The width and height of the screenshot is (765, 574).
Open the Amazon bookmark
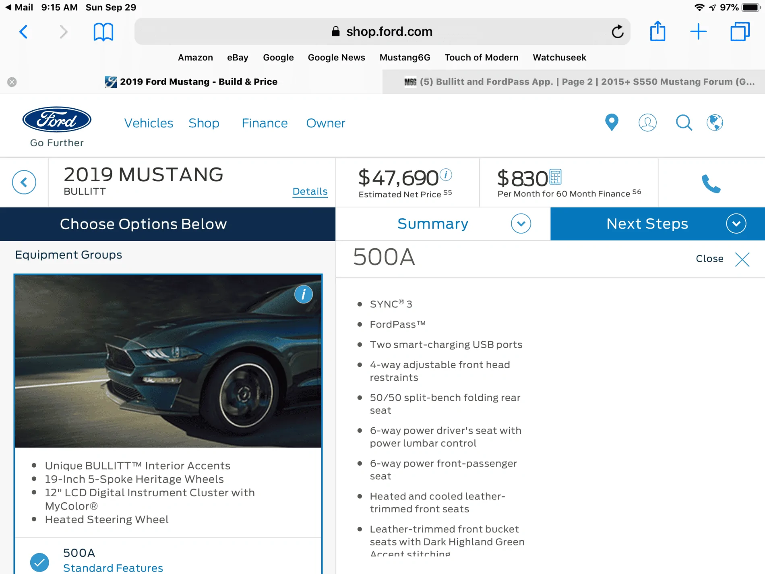click(195, 58)
